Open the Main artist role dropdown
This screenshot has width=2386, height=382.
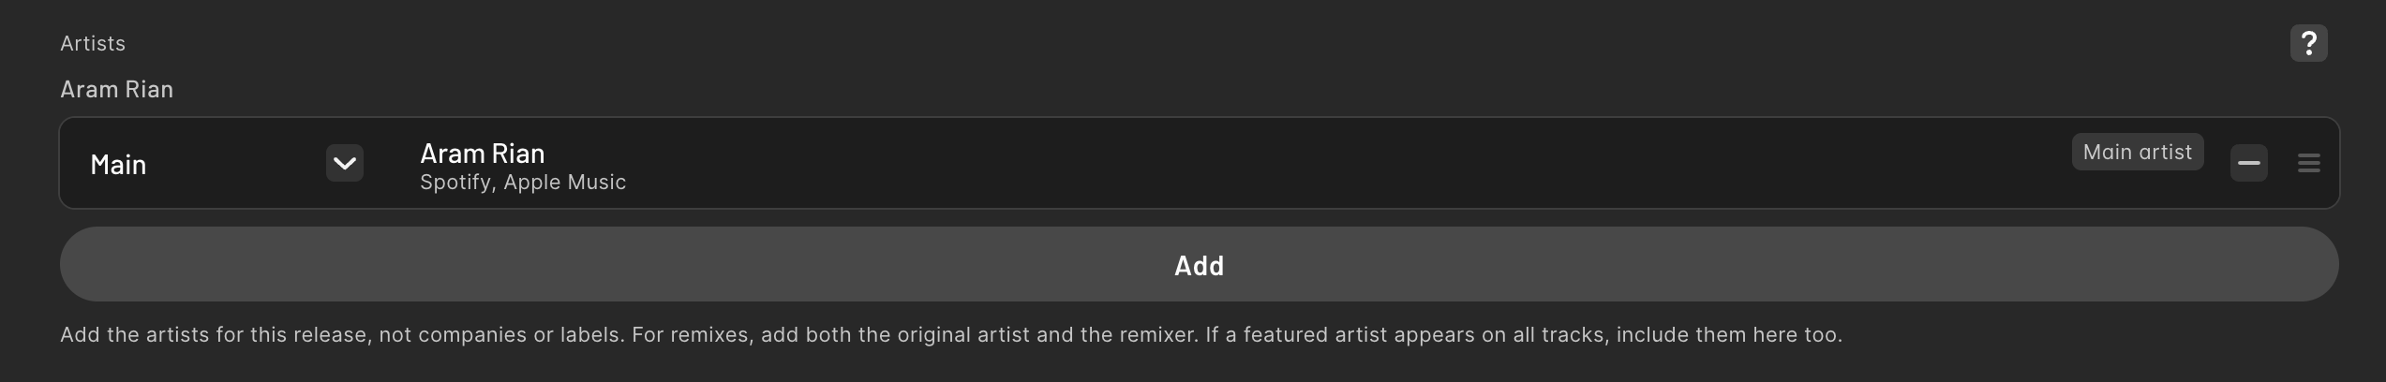[225, 164]
